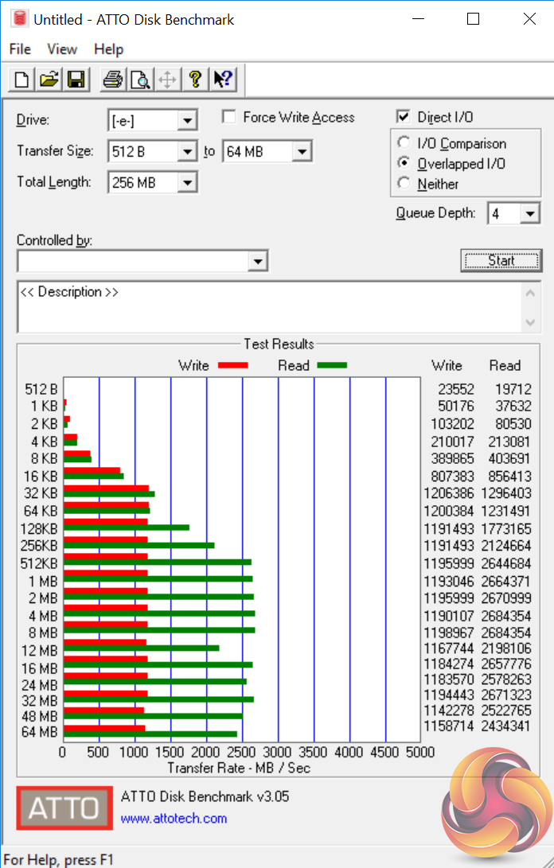554x868 pixels.
Task: Open the File menu
Action: (20, 49)
